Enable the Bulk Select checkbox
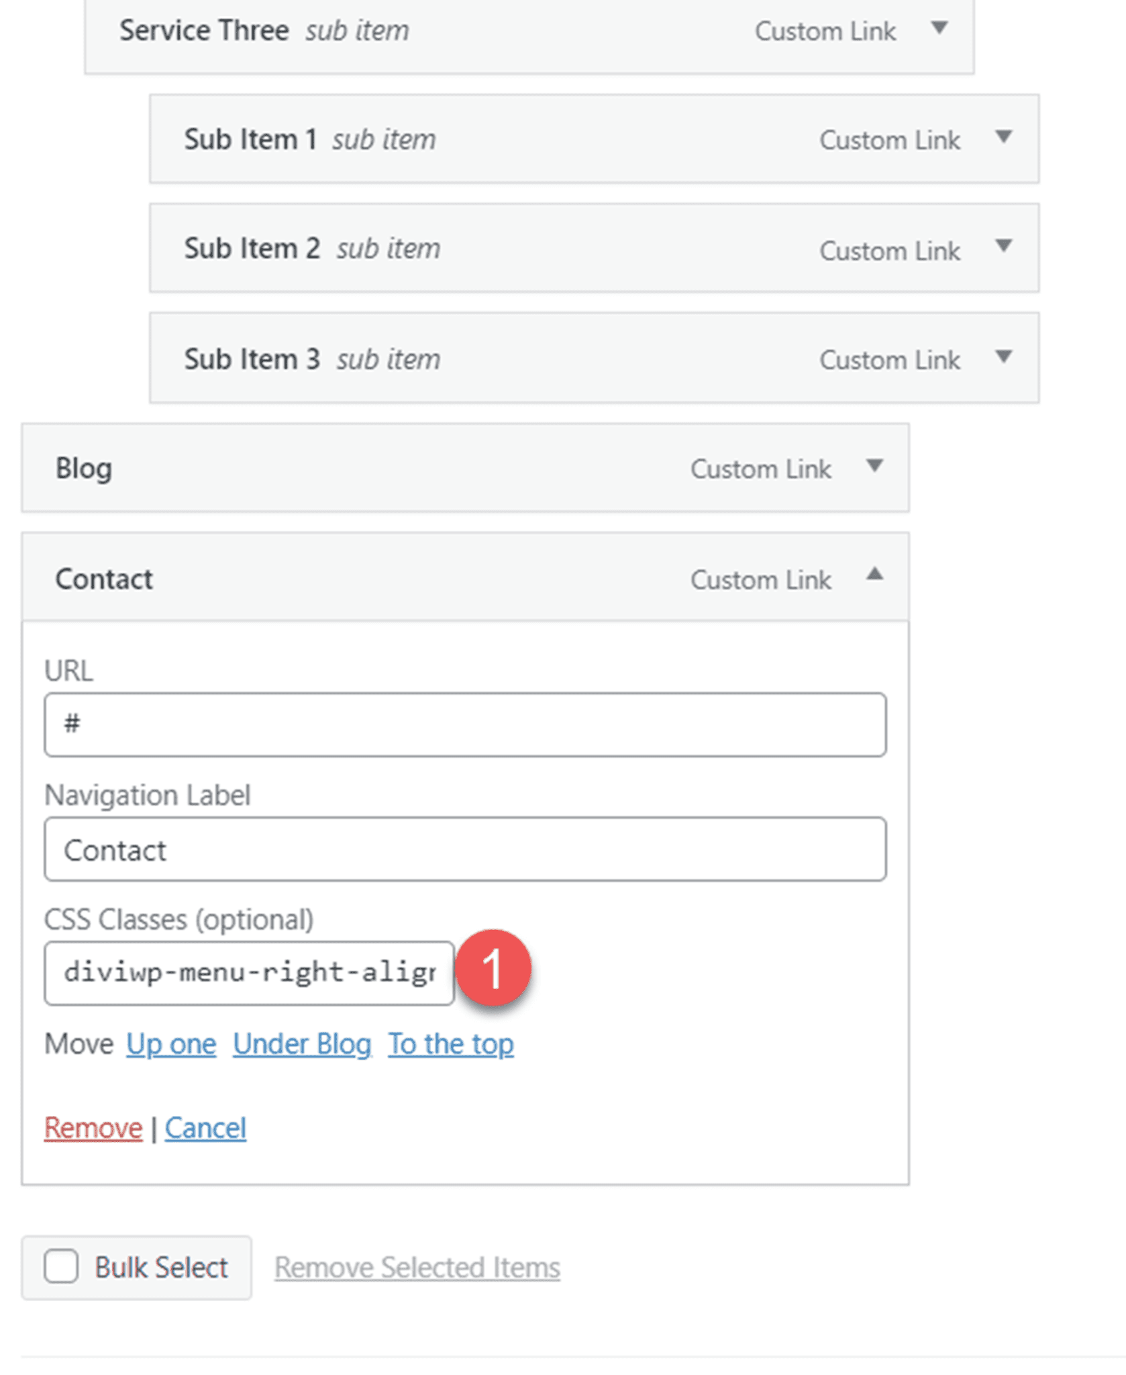The height and width of the screenshot is (1375, 1126). pos(60,1266)
